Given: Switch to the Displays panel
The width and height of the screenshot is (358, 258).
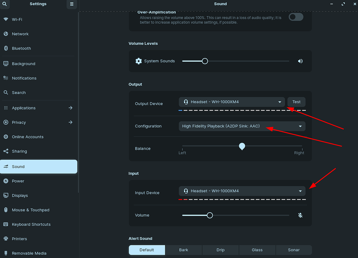Looking at the screenshot, I should pyautogui.click(x=39, y=195).
